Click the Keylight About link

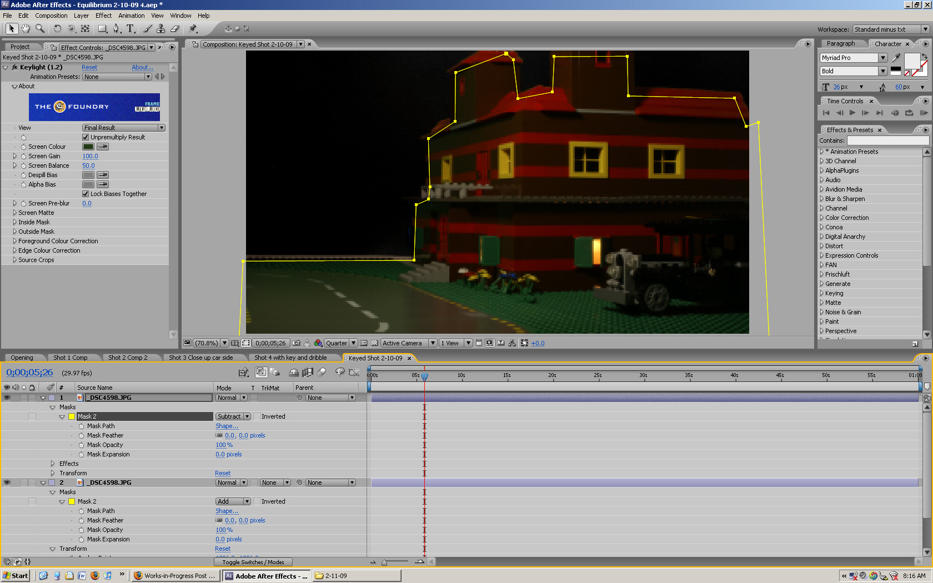[x=142, y=67]
